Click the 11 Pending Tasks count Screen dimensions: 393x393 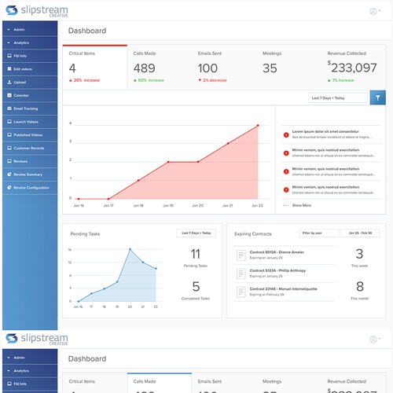pyautogui.click(x=196, y=254)
